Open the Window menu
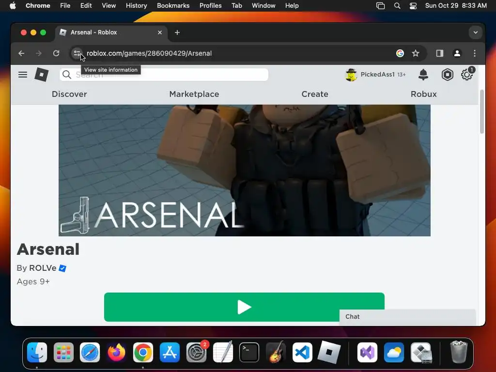496x372 pixels. pyautogui.click(x=263, y=6)
